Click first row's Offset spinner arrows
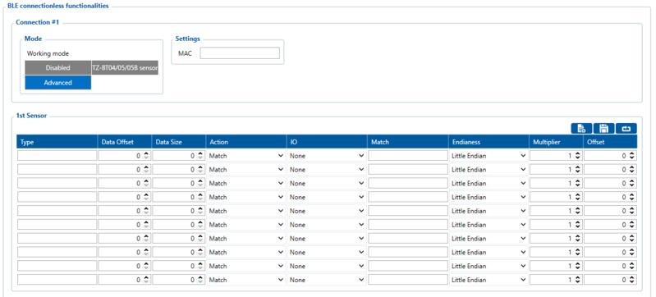This screenshot has width=656, height=297. click(631, 156)
